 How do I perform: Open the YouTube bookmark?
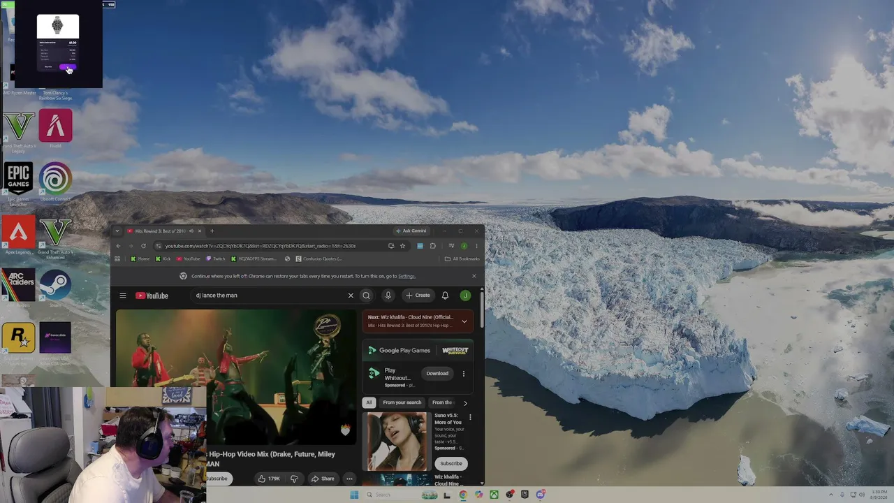(x=188, y=259)
